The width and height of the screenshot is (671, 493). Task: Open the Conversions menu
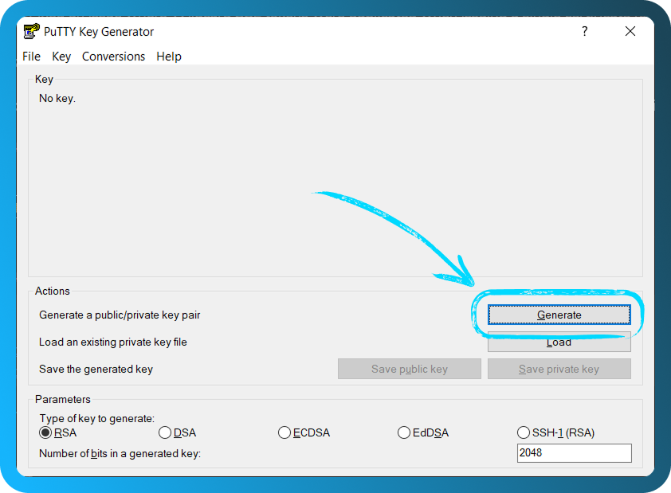pos(113,56)
